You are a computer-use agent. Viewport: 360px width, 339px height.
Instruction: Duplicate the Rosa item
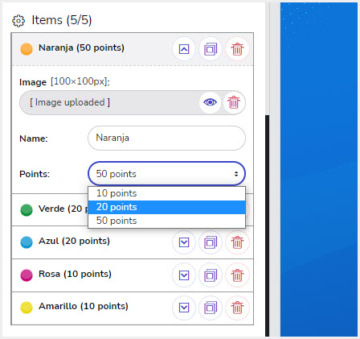[211, 275]
